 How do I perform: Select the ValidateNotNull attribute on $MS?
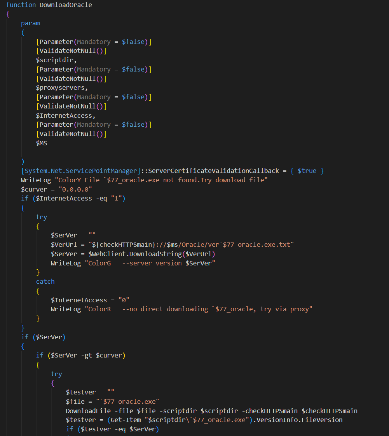(x=72, y=133)
